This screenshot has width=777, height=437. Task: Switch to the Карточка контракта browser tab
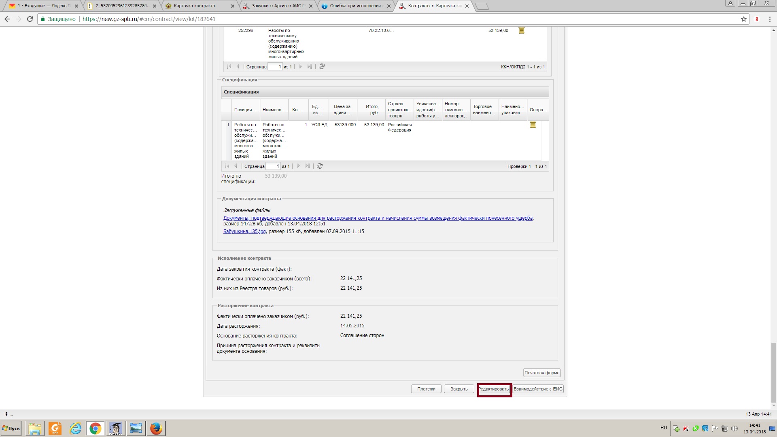(194, 6)
